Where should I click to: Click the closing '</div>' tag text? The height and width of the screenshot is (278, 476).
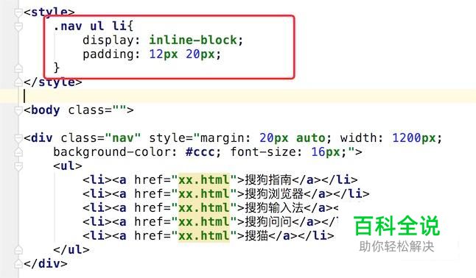45,264
